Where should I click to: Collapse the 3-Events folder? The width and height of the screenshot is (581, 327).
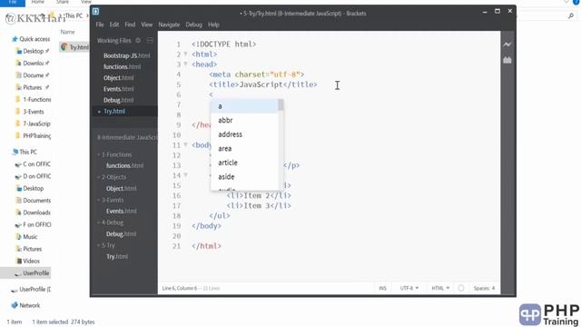pos(111,200)
